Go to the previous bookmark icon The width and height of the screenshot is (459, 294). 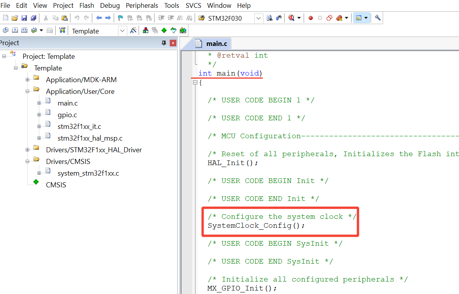(x=130, y=18)
